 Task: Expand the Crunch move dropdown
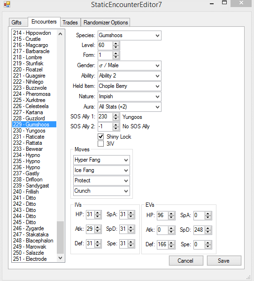click(101, 191)
